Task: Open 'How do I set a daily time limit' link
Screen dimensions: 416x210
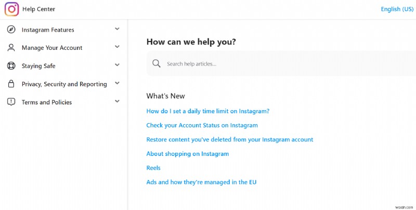Action: coord(207,111)
